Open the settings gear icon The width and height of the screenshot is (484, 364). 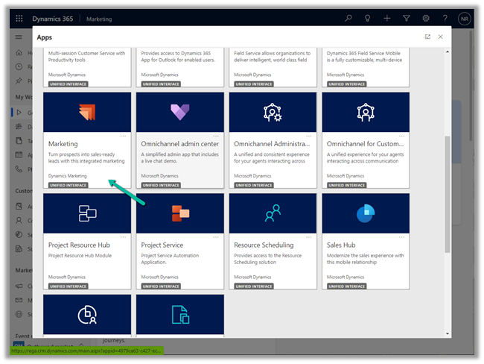426,18
